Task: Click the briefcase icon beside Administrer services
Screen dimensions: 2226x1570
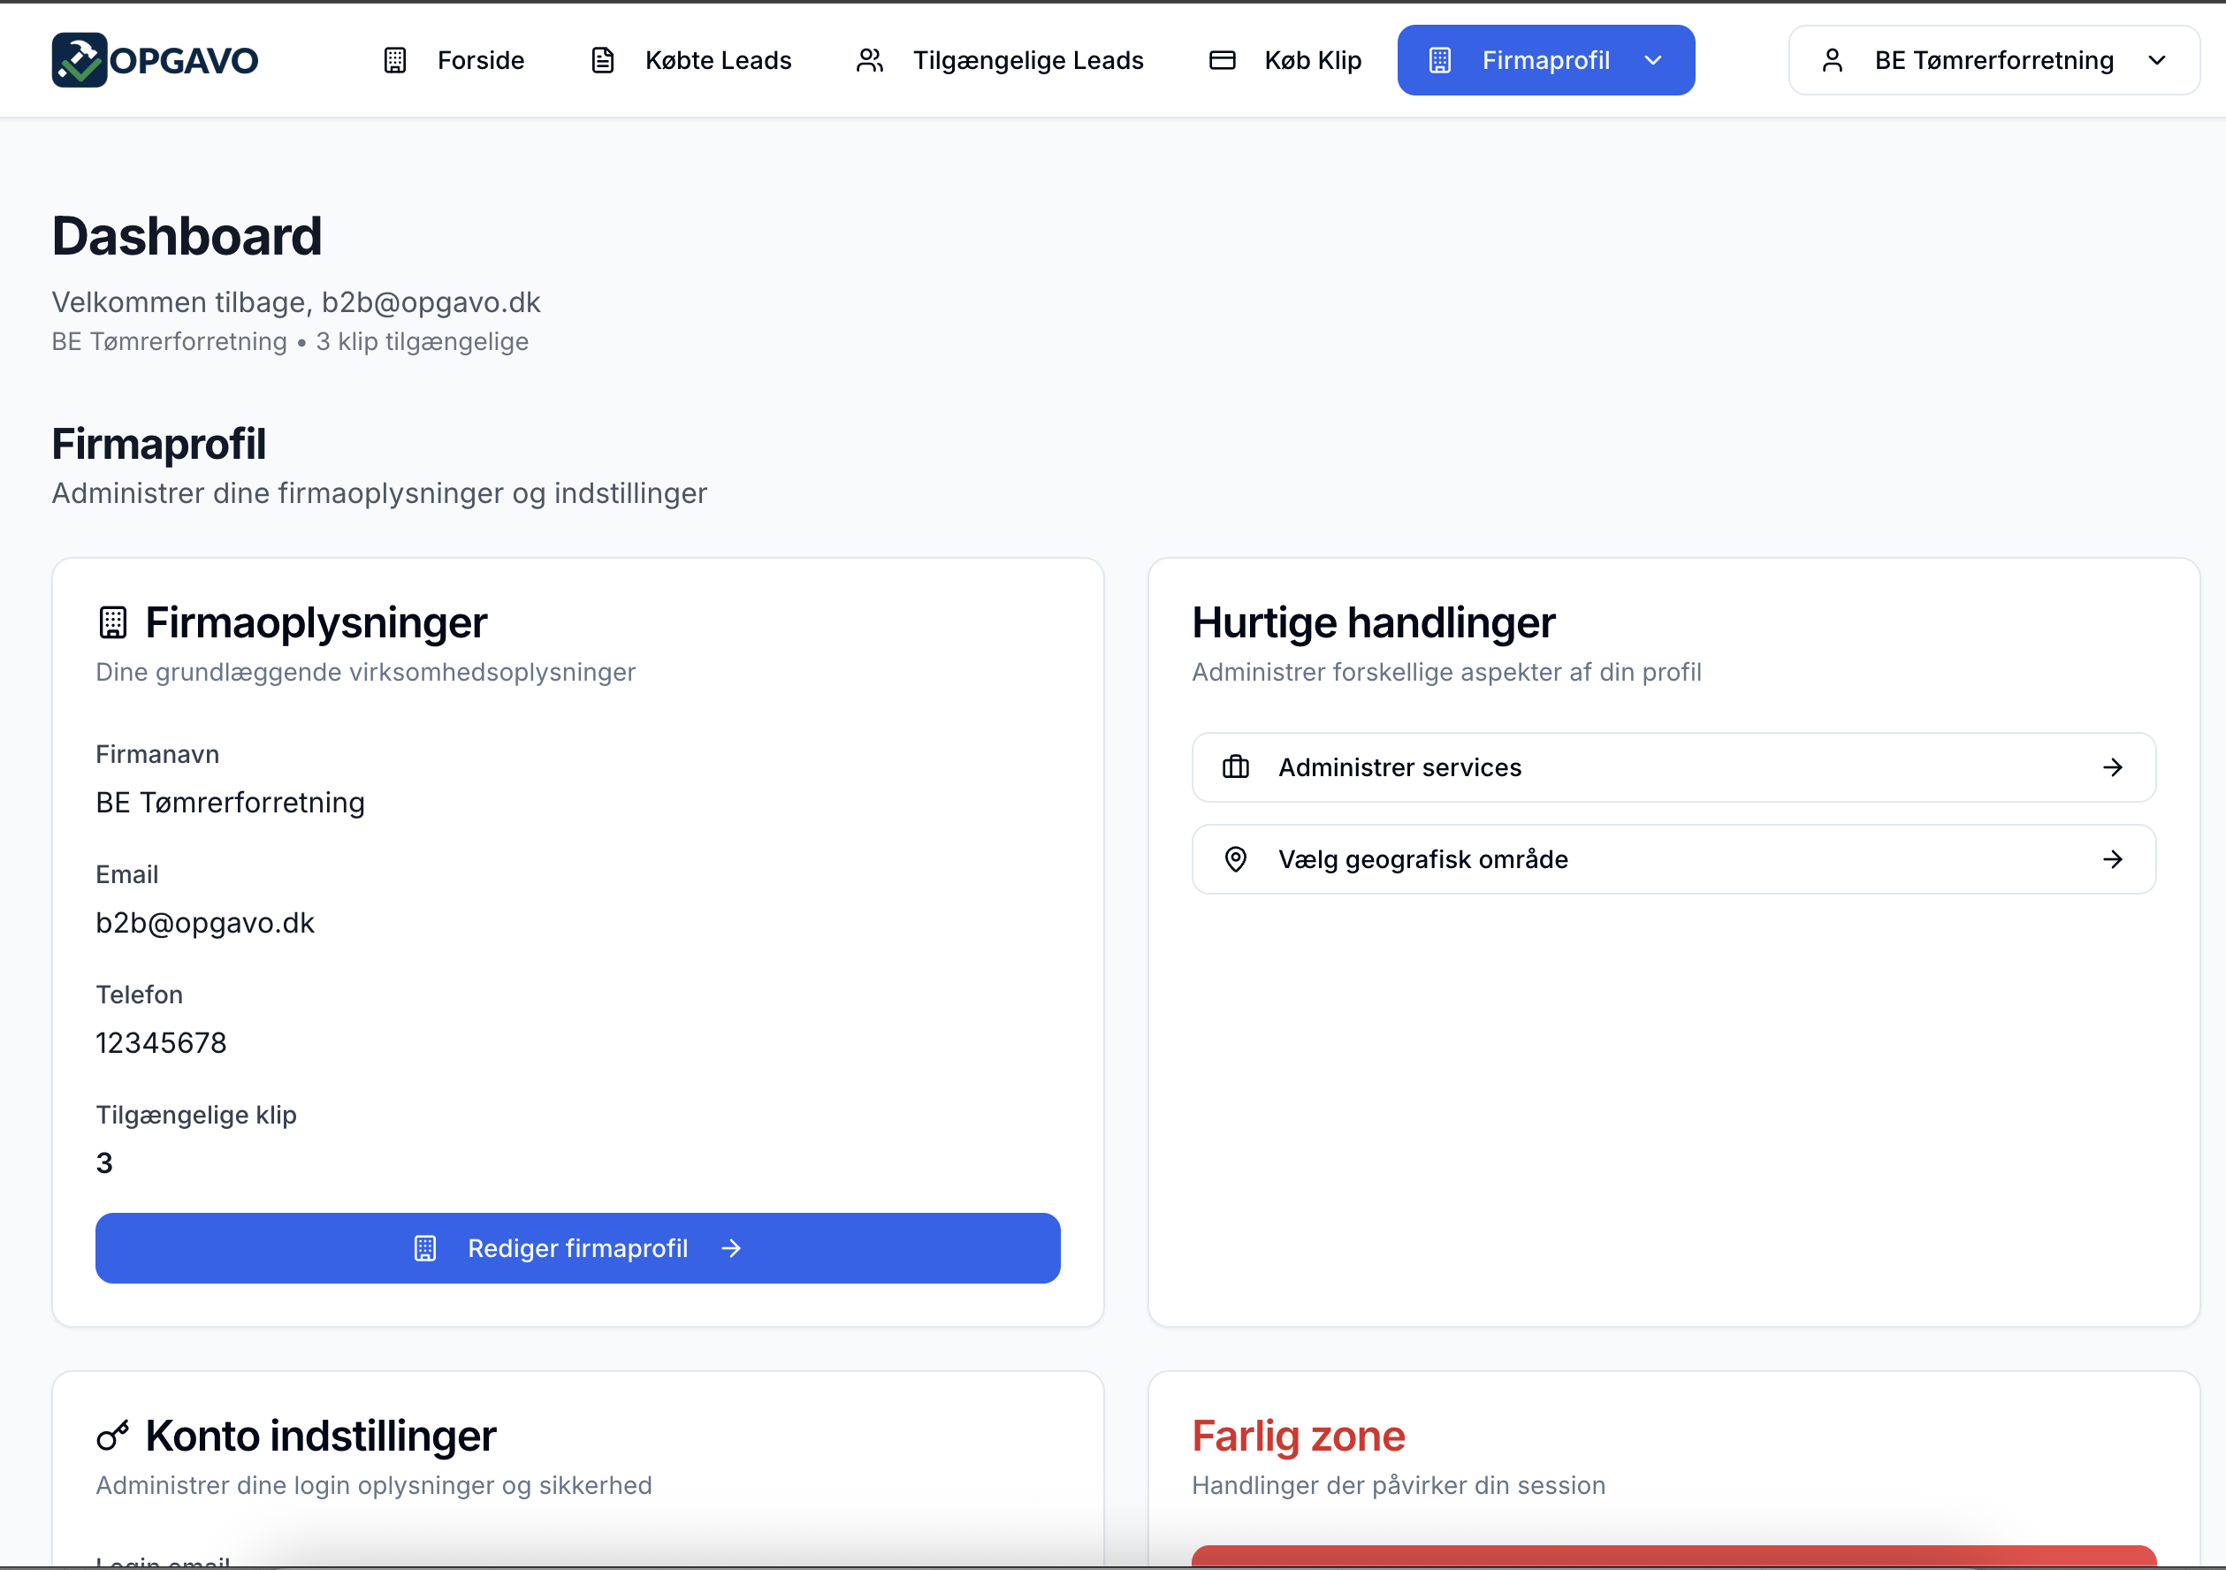Action: click(x=1235, y=767)
